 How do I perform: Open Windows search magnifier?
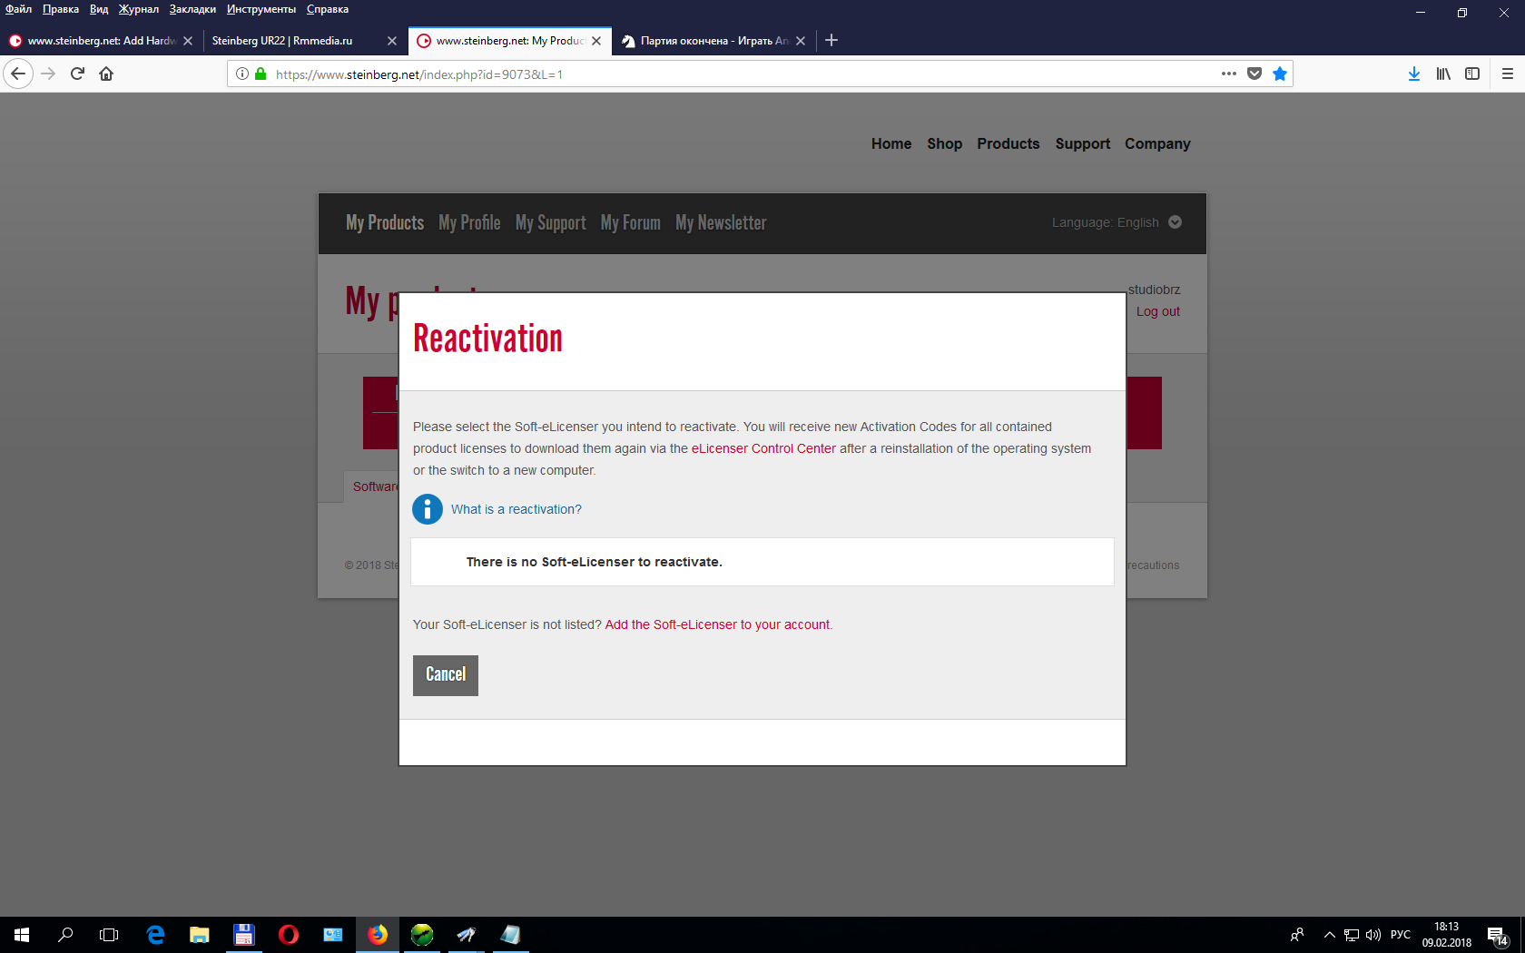tap(65, 935)
